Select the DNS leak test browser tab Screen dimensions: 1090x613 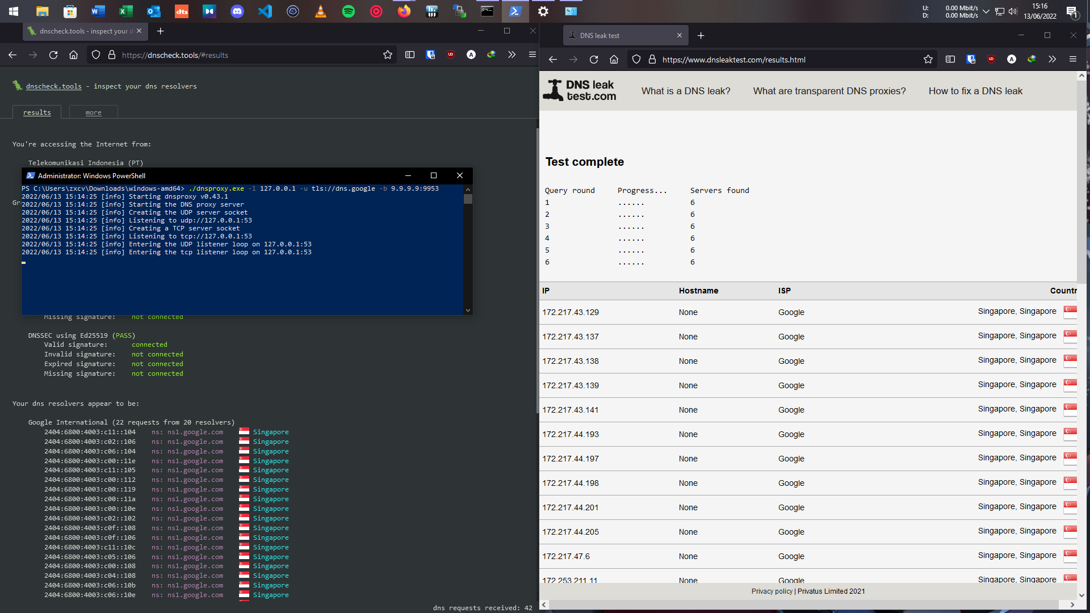point(626,36)
